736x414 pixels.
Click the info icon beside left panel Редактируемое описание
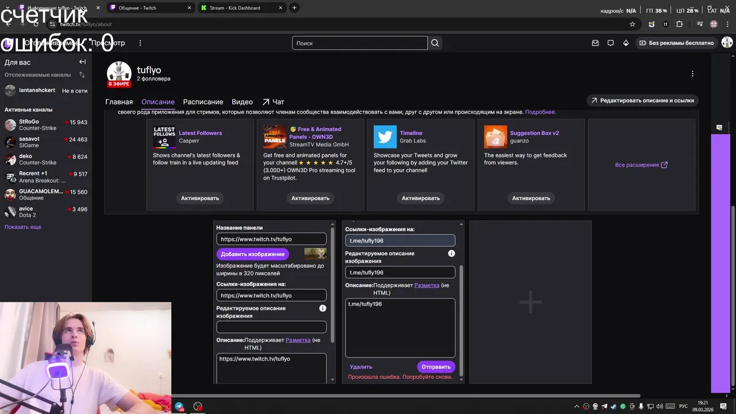pyautogui.click(x=323, y=309)
